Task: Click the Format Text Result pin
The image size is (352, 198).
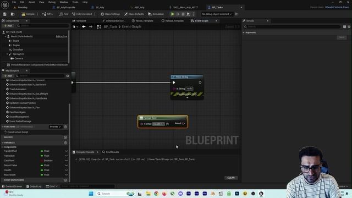Action: [x=183, y=123]
